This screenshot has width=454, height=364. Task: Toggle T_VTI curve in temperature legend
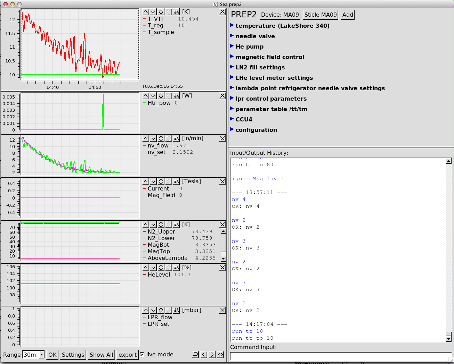coord(155,19)
